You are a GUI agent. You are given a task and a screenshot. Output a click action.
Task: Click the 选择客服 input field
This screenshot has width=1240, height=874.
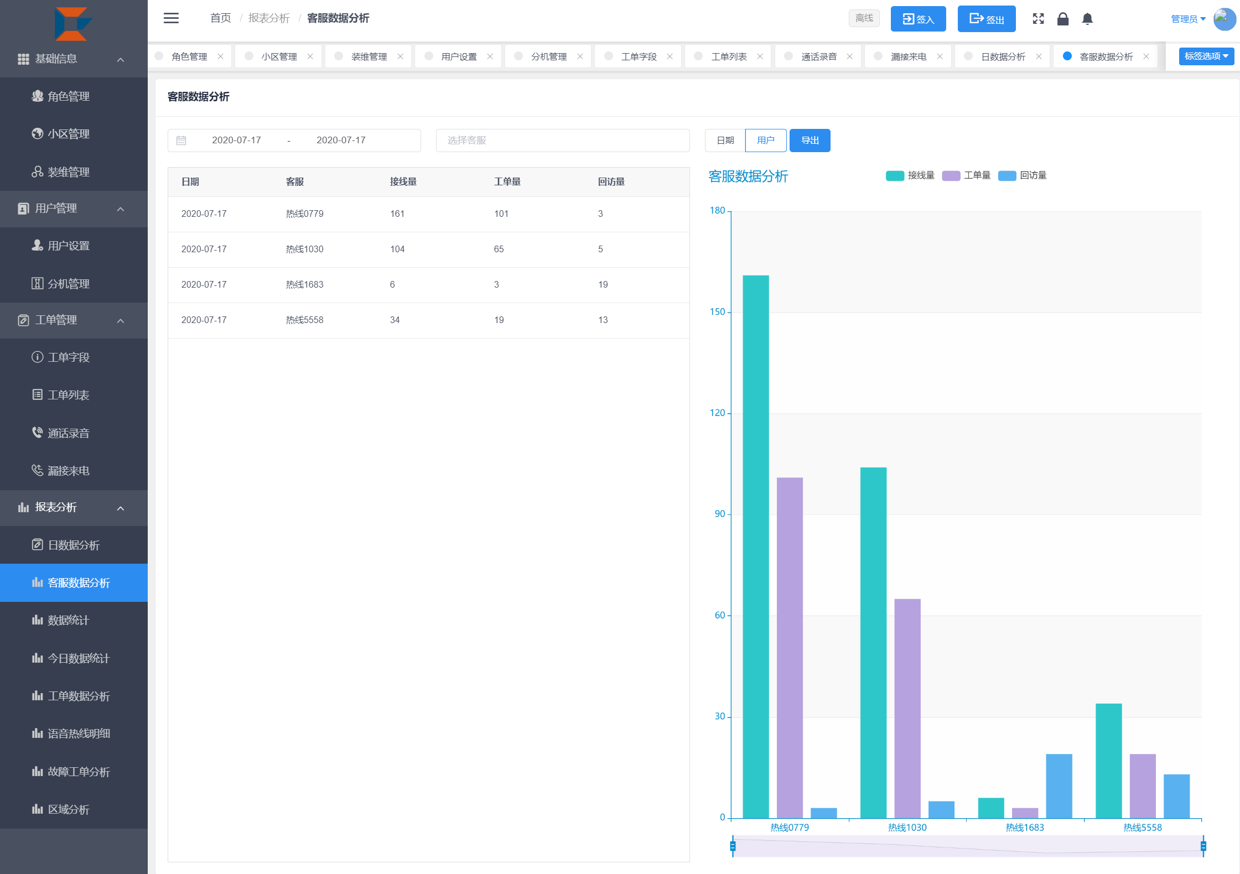click(x=562, y=141)
